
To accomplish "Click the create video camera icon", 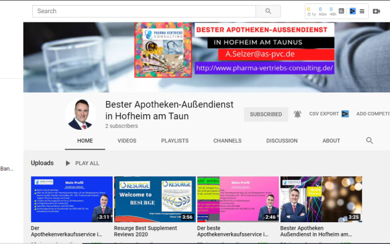I will pos(376,11).
